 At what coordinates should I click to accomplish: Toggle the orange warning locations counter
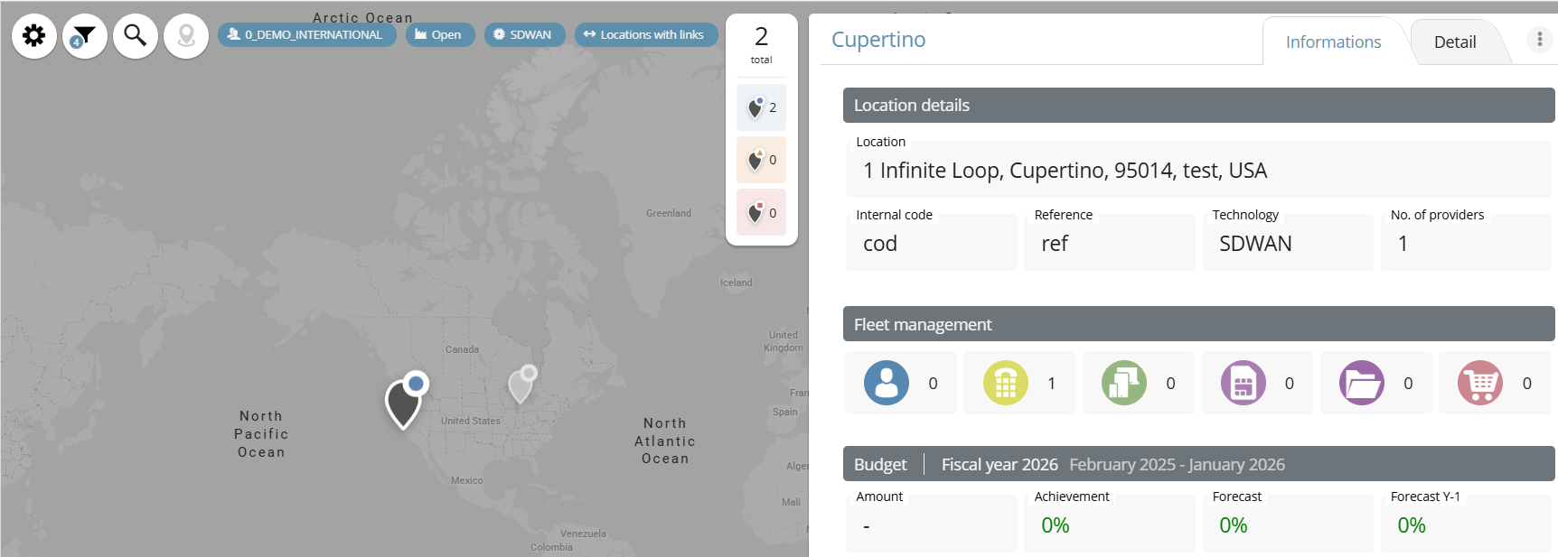click(761, 160)
